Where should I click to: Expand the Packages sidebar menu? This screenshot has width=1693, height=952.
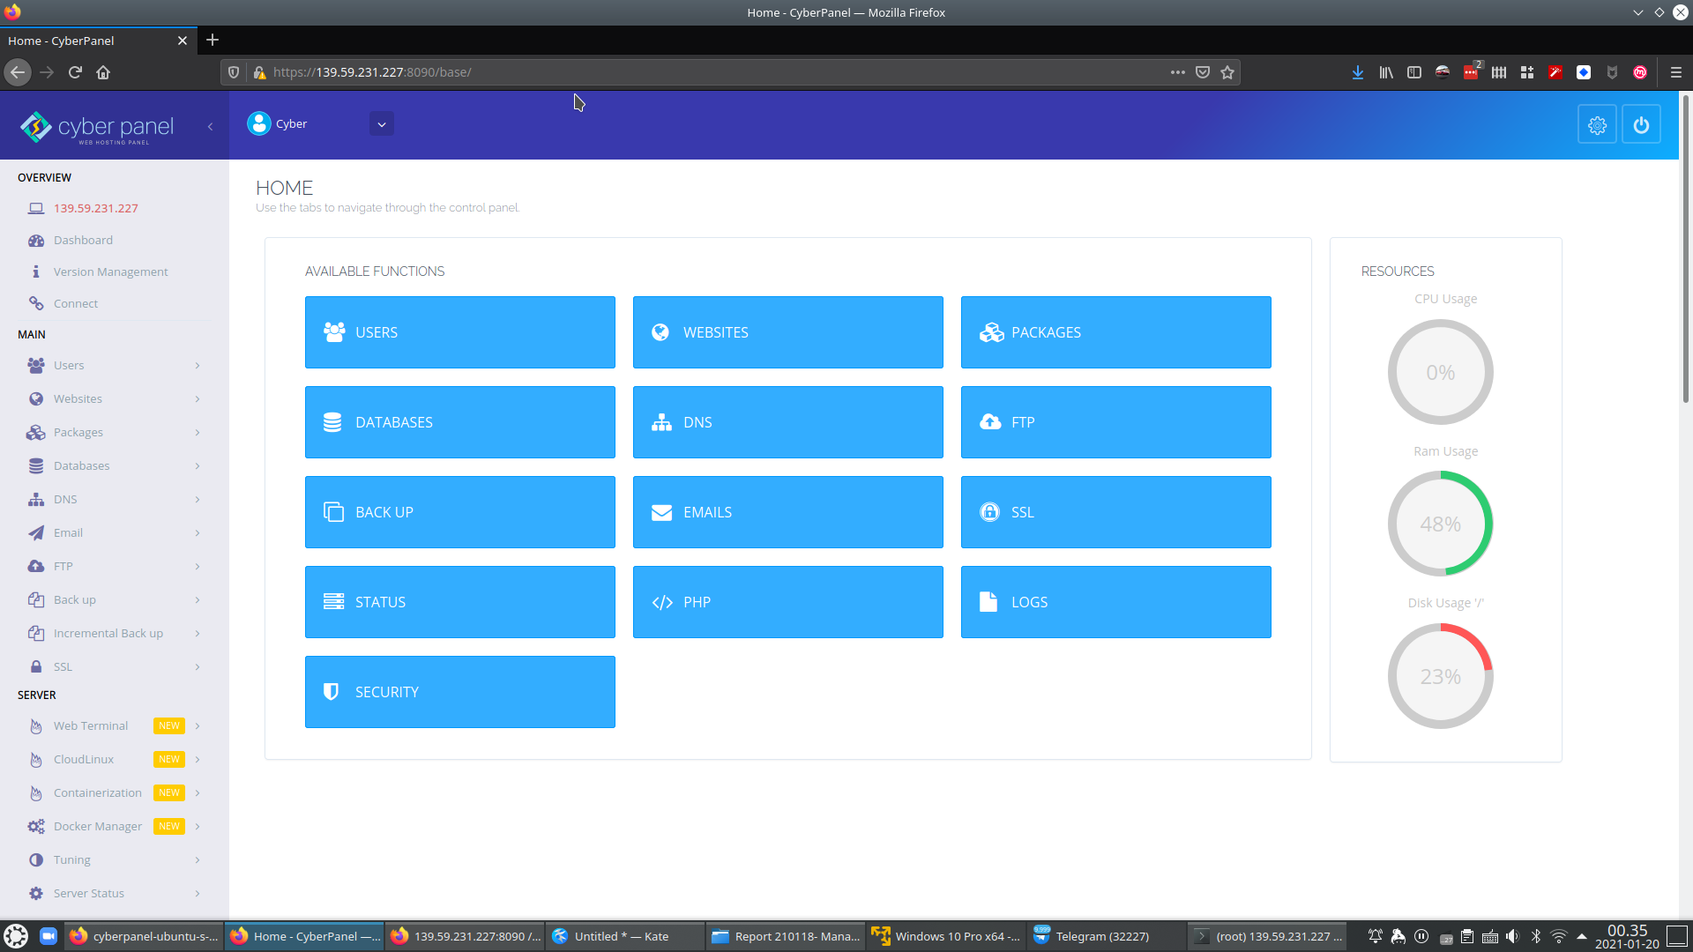[x=115, y=432]
